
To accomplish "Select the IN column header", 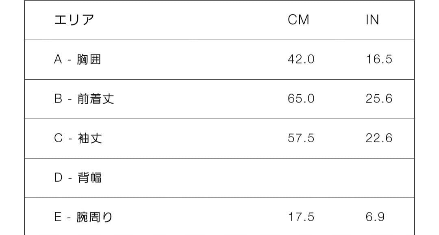I will (x=372, y=20).
